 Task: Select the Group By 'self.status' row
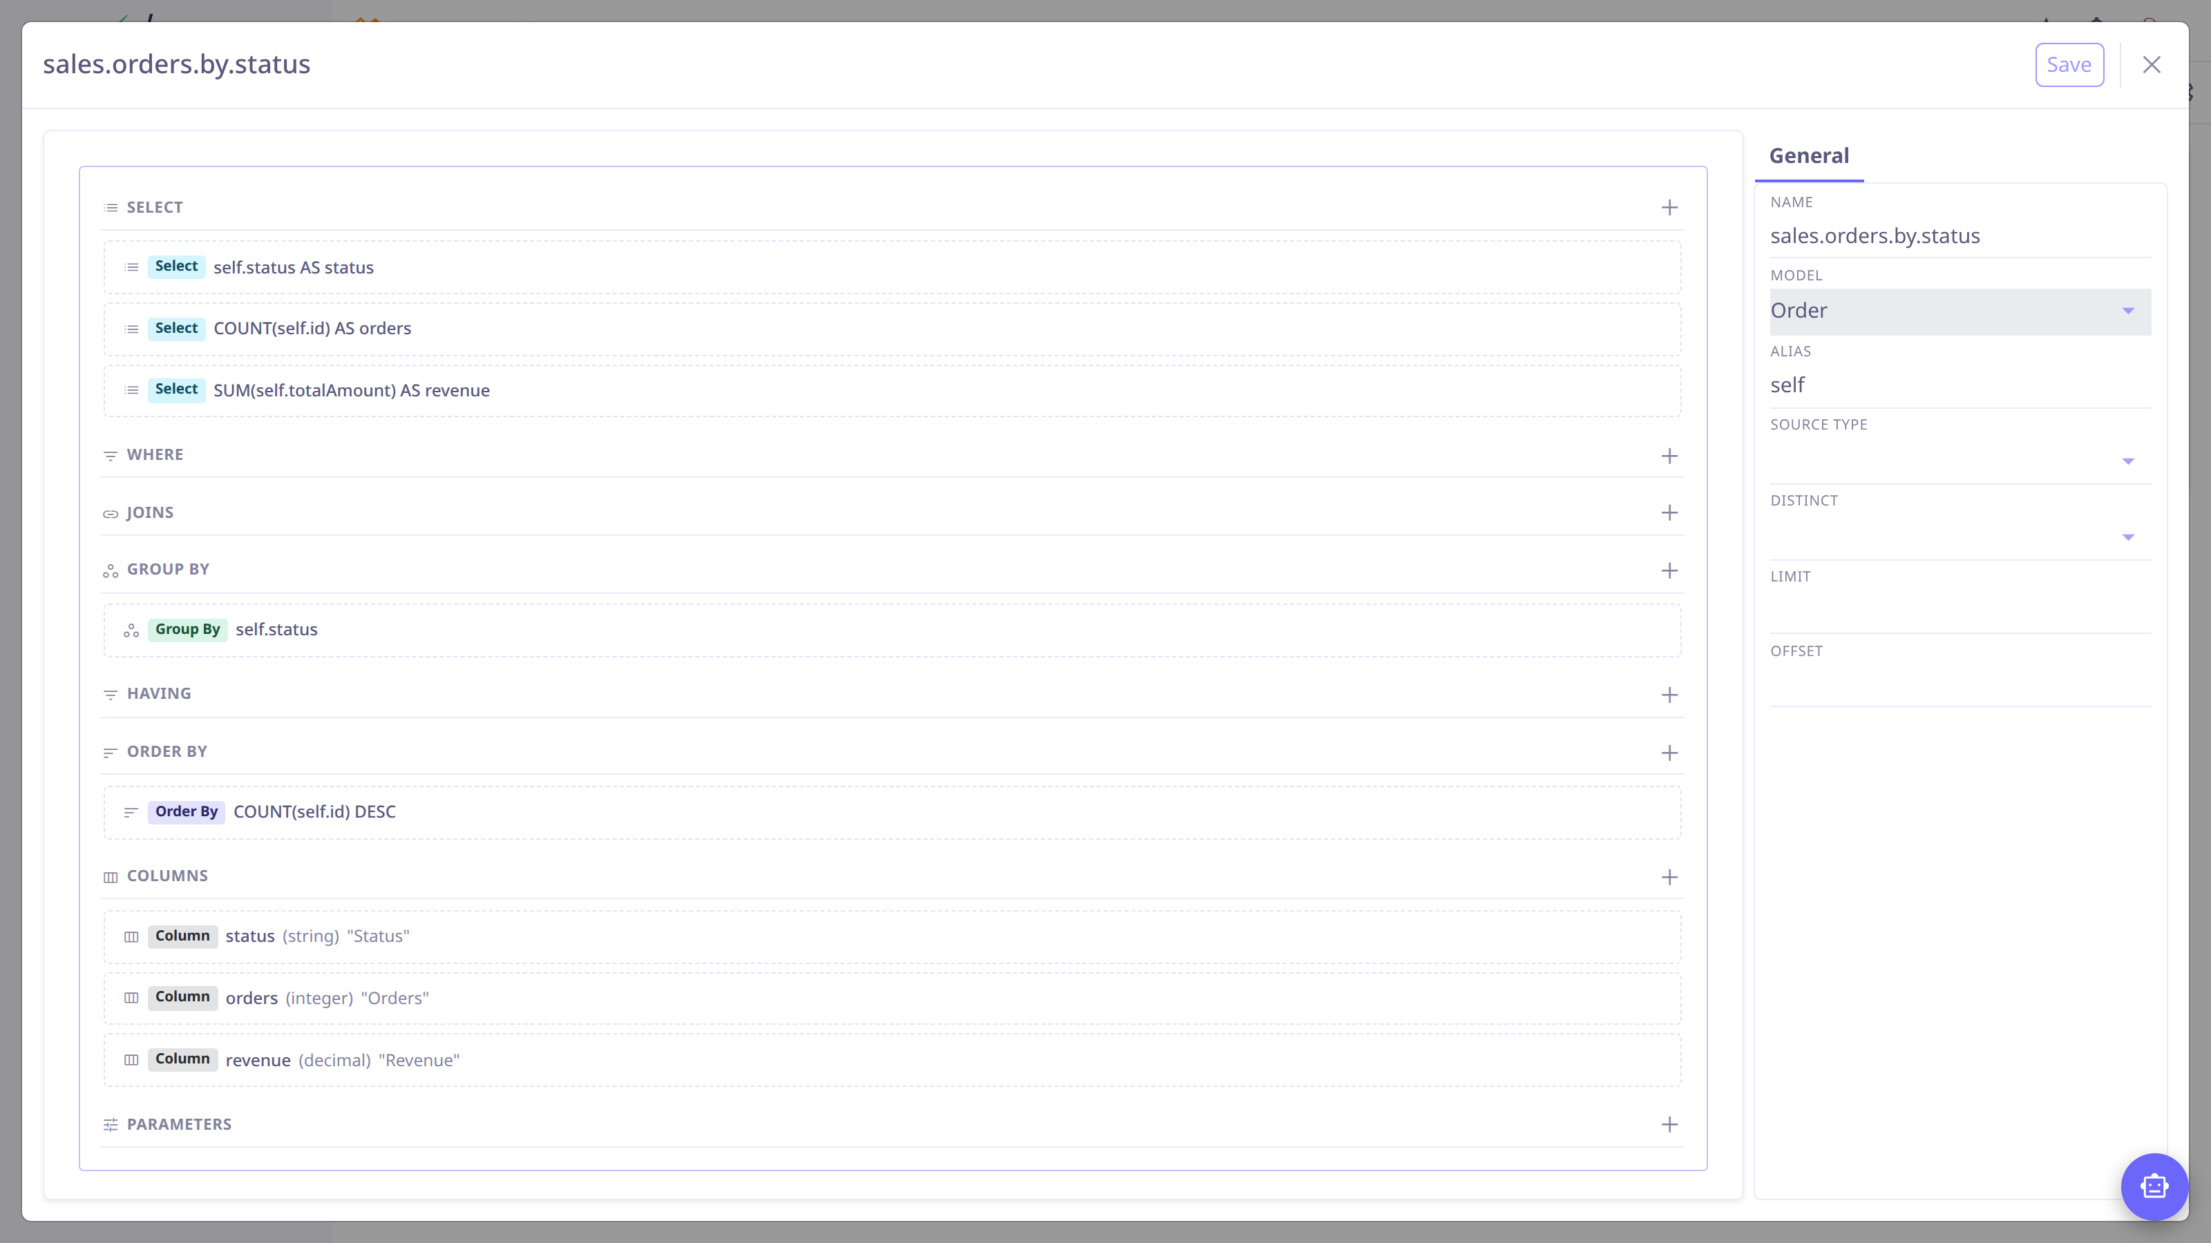892,630
